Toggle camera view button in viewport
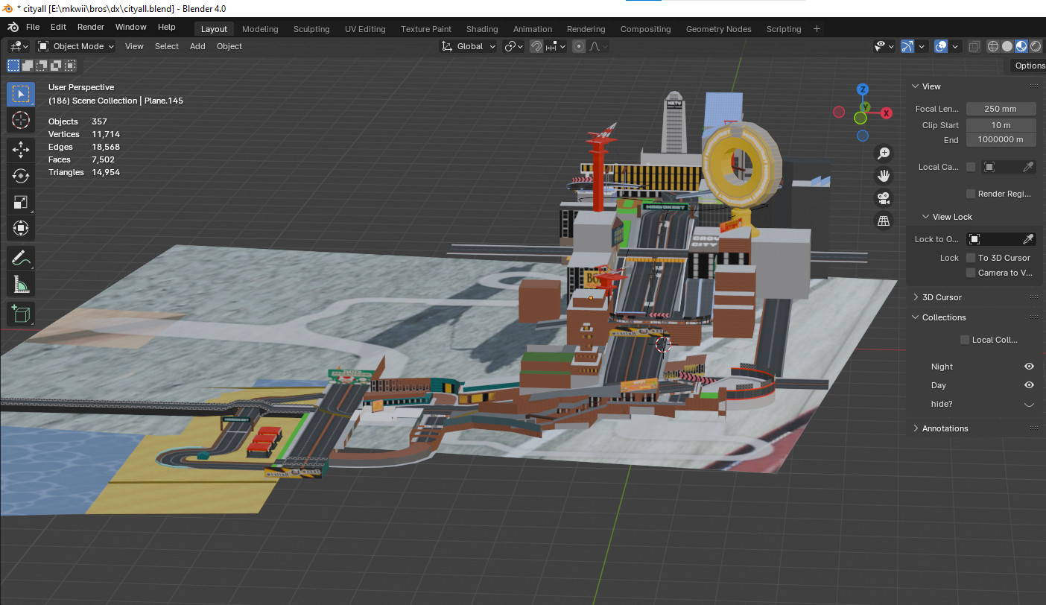Image resolution: width=1046 pixels, height=605 pixels. [x=884, y=198]
